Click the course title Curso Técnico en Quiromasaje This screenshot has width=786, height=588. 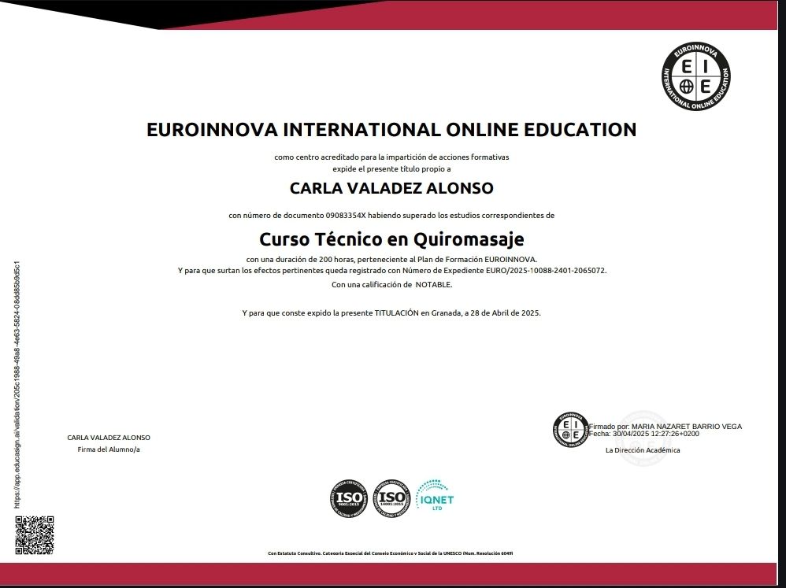[x=391, y=238]
